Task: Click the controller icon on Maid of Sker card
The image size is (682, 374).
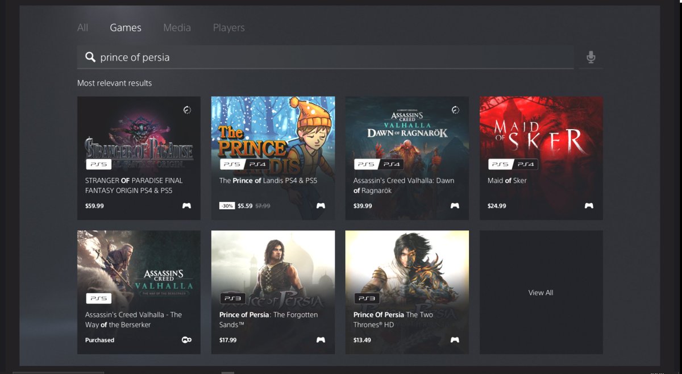Action: pos(589,206)
